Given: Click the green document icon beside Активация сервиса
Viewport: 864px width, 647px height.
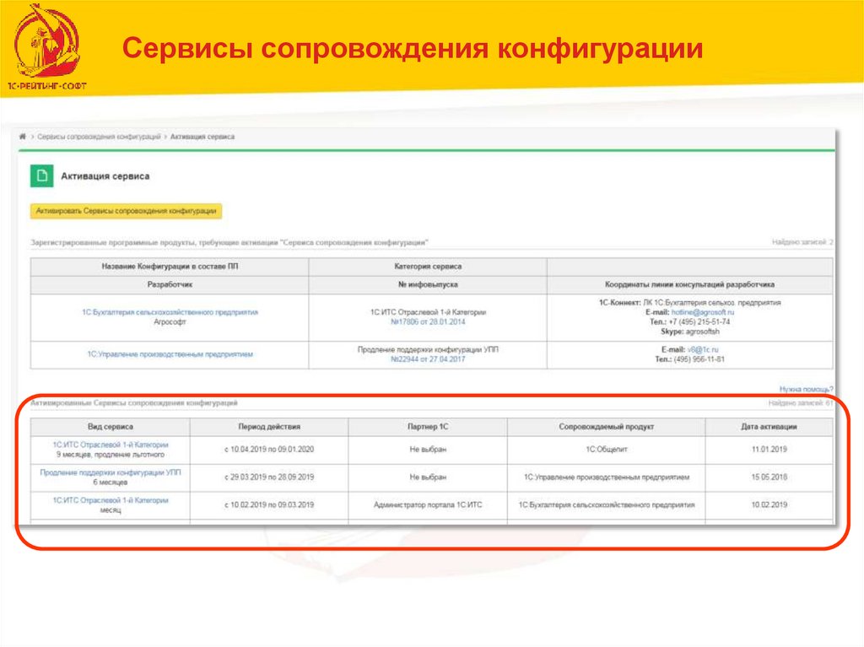Looking at the screenshot, I should tap(42, 176).
